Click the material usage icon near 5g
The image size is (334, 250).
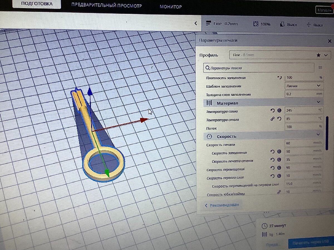pos(264,234)
